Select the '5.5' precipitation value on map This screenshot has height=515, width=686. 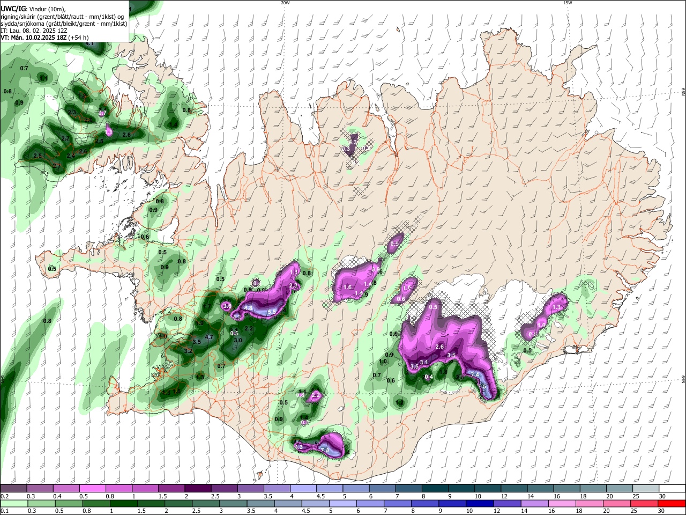click(271, 312)
